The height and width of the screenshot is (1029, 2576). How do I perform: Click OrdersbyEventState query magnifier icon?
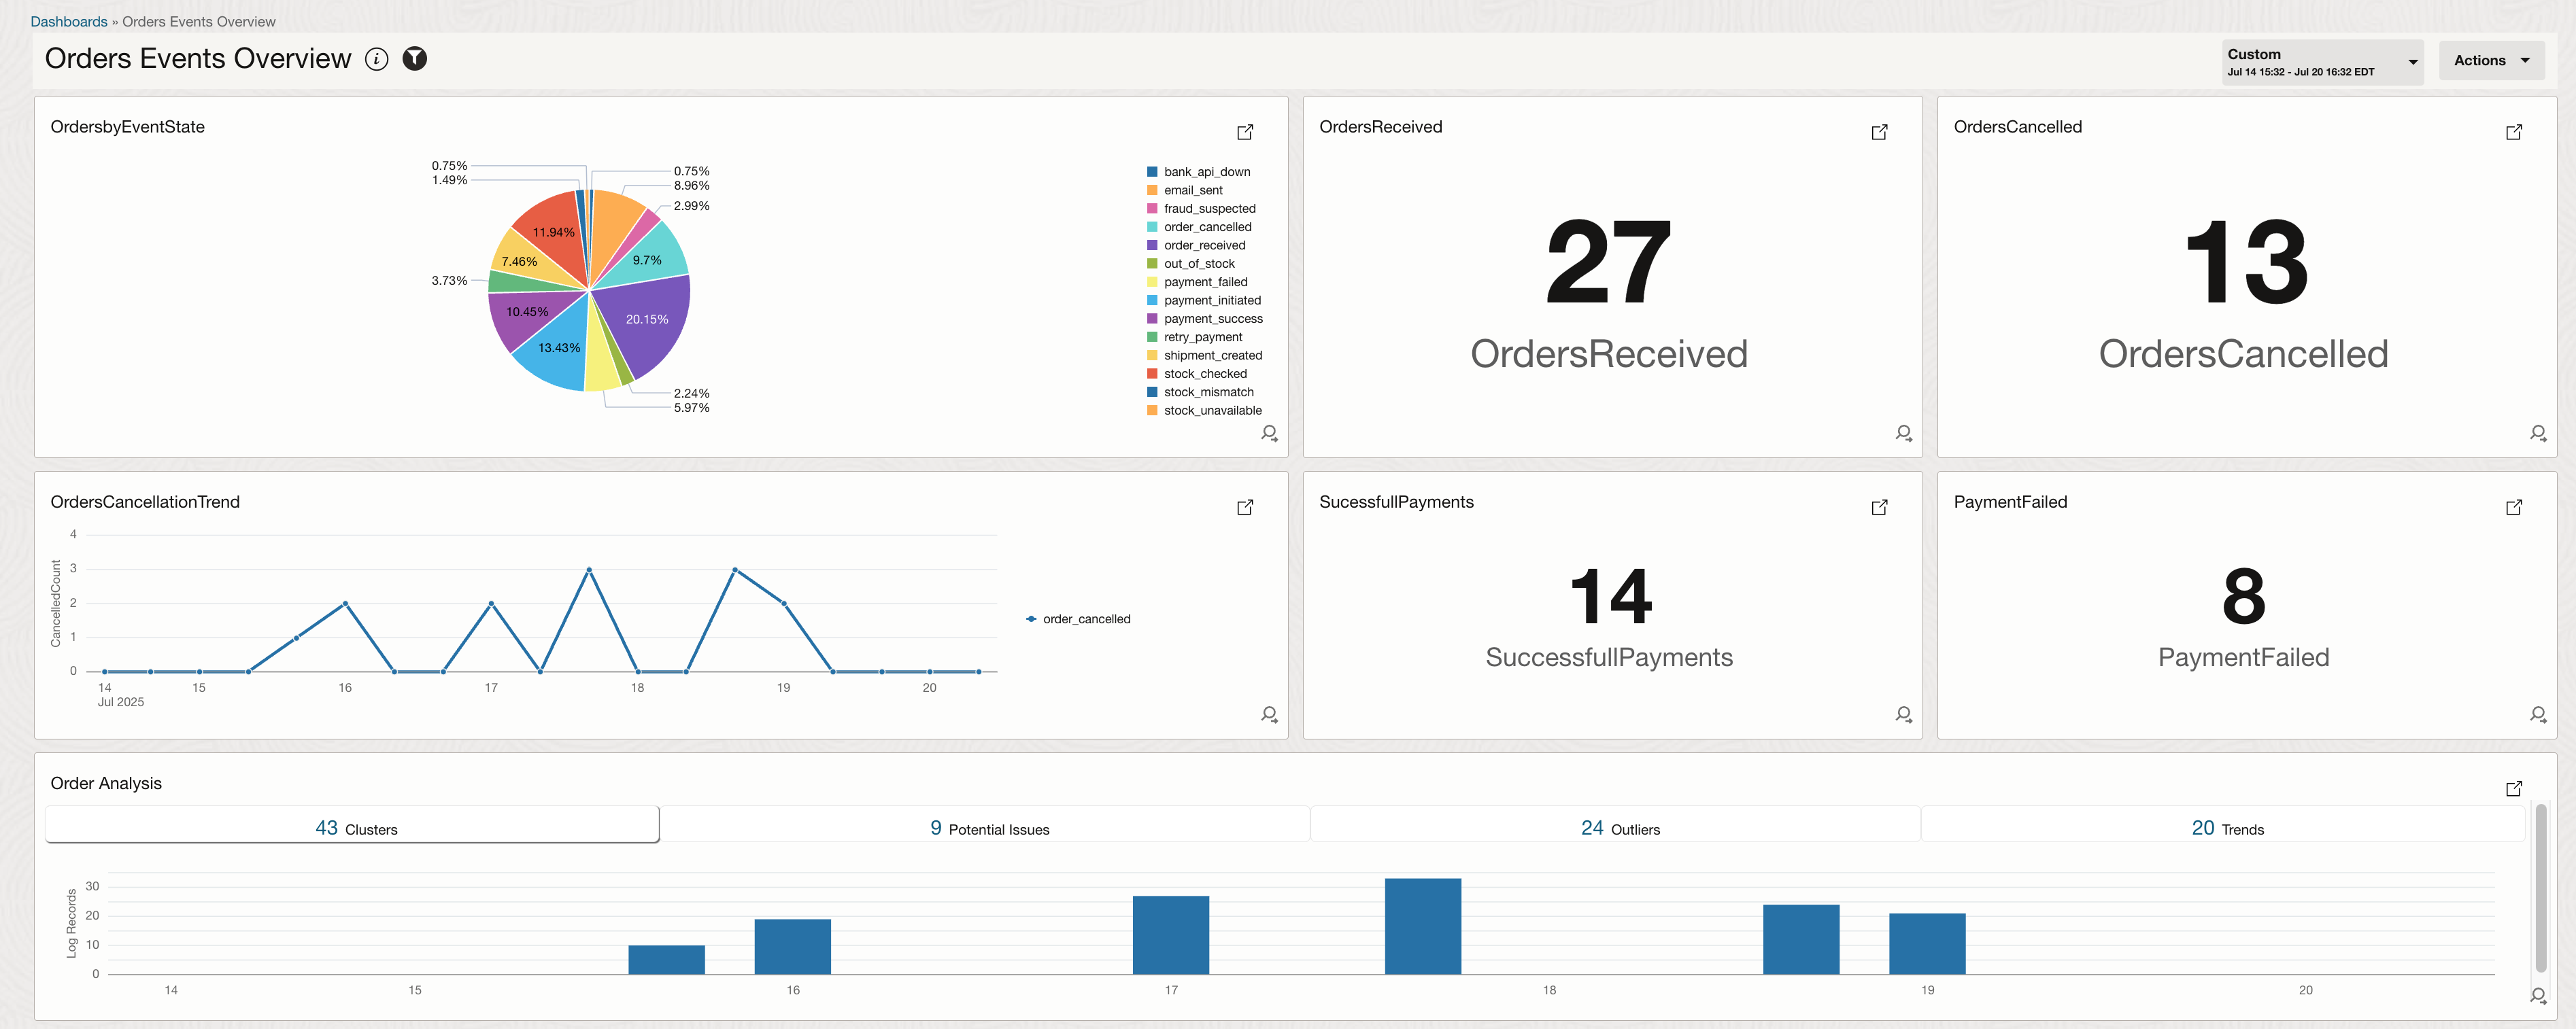pyautogui.click(x=1269, y=434)
